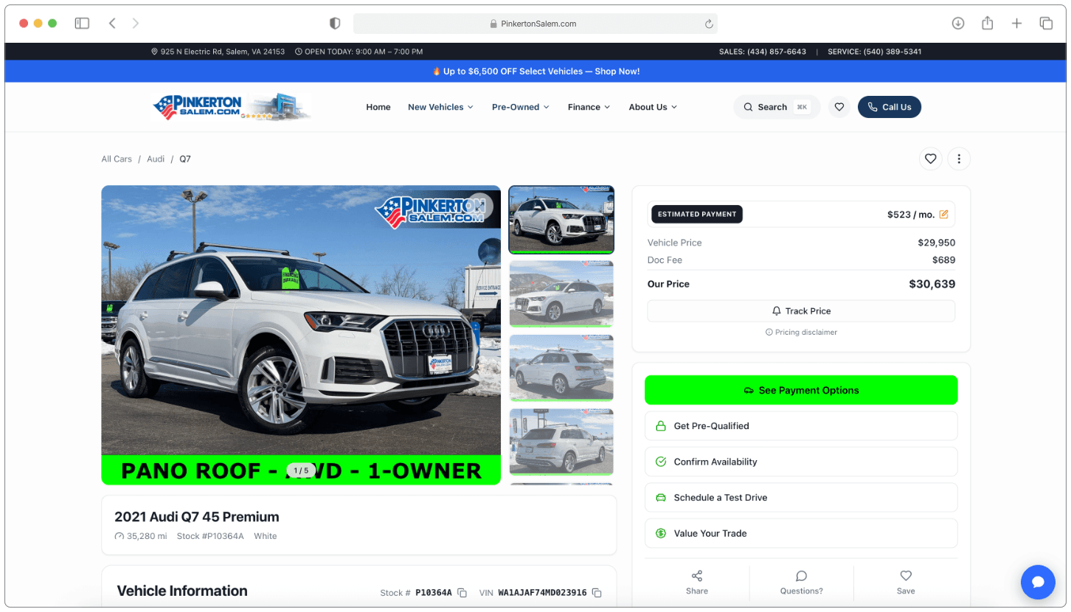The image size is (1071, 612).
Task: Show the tab overview icon
Action: tap(1046, 24)
